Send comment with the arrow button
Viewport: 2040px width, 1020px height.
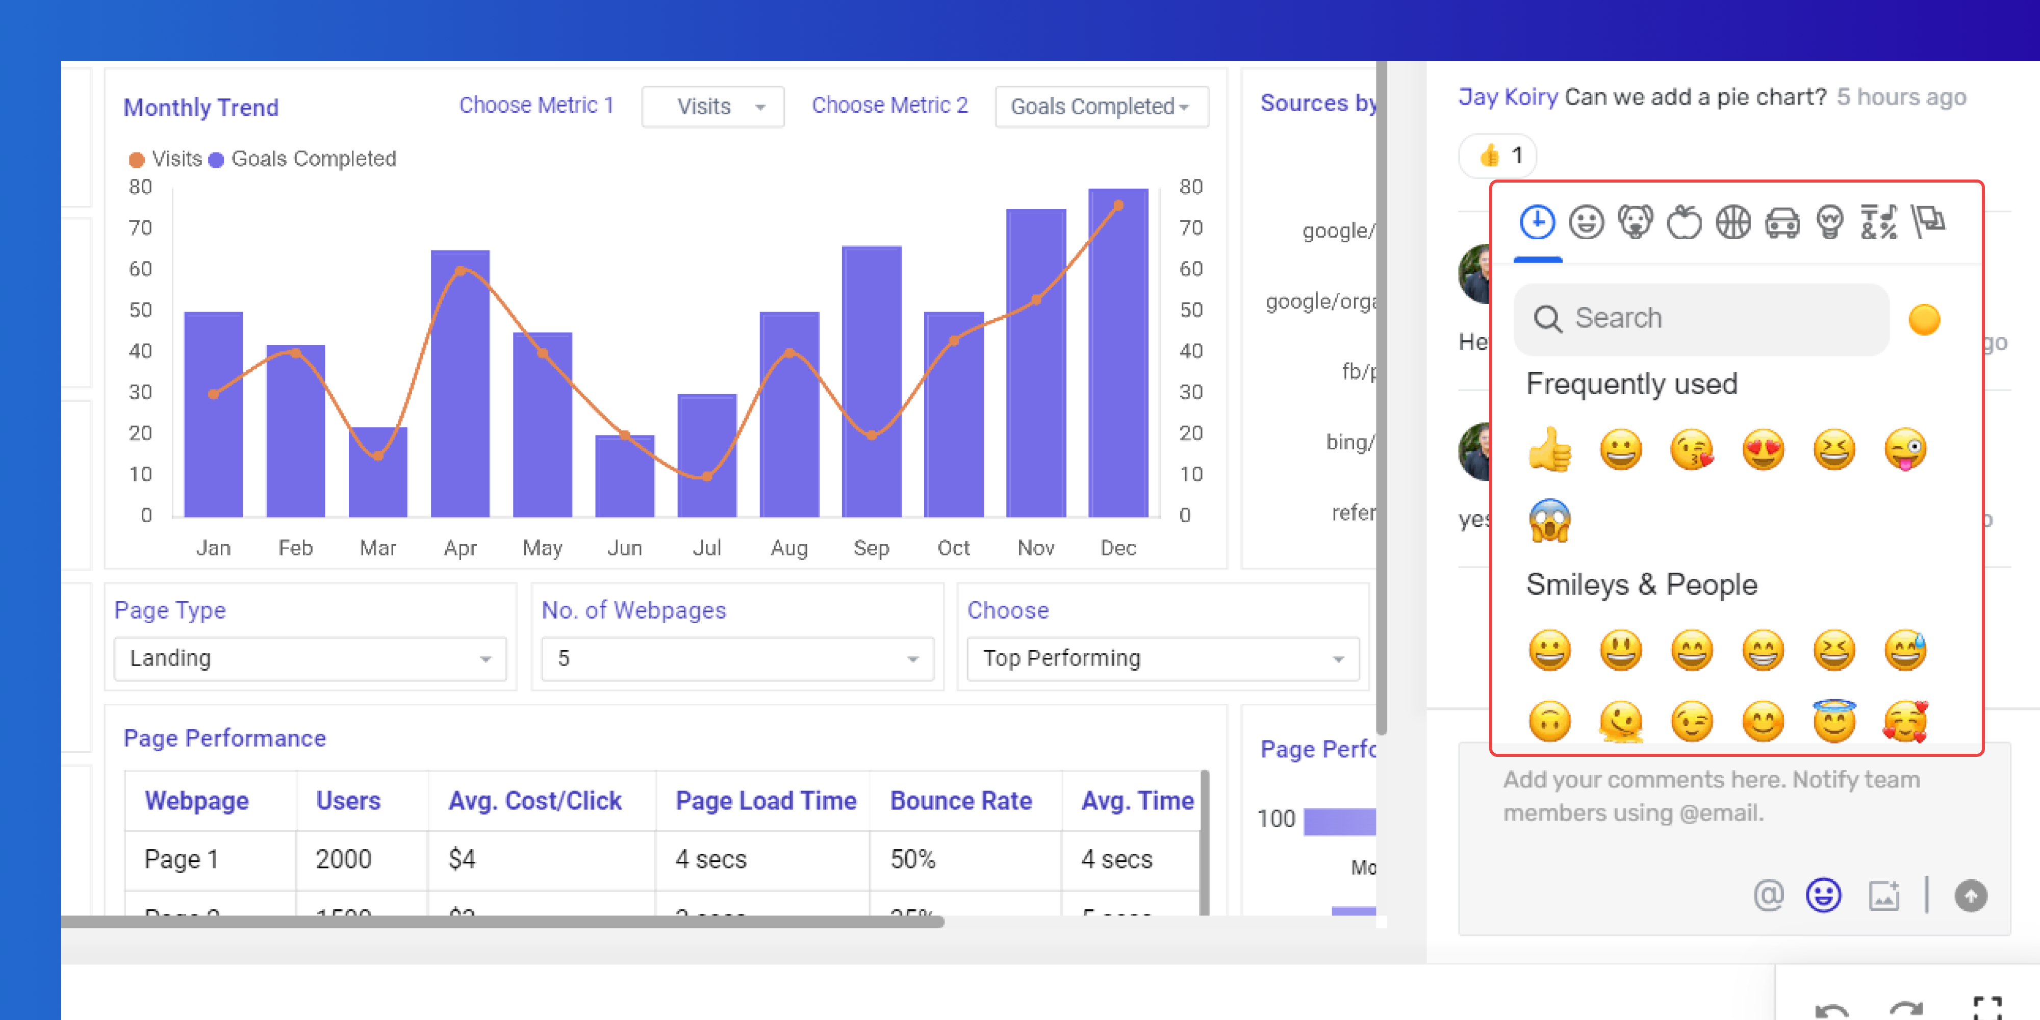(1970, 896)
